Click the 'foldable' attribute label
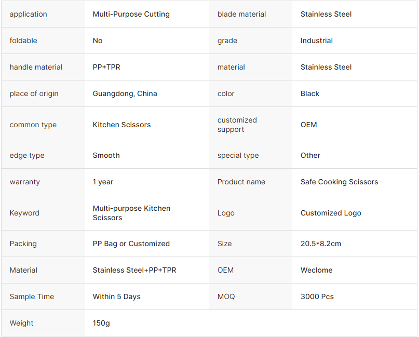This screenshot has width=419, height=337. (23, 41)
